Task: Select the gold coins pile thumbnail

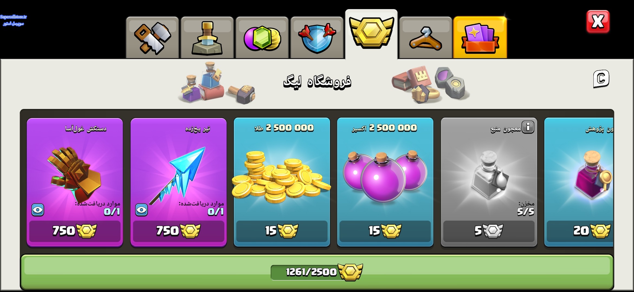Action: click(281, 177)
